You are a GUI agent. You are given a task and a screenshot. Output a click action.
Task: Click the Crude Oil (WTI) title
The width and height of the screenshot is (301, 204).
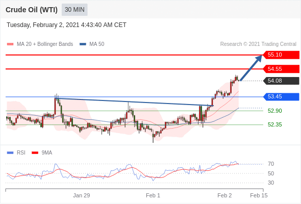(x=32, y=10)
